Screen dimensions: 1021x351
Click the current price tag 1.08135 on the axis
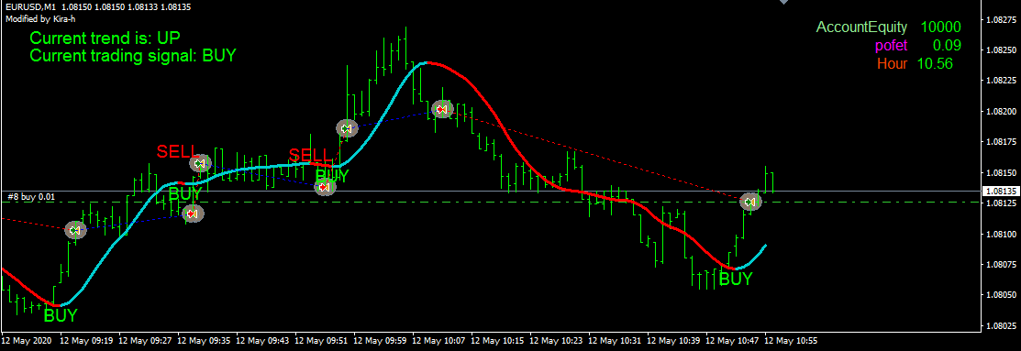[x=1001, y=192]
